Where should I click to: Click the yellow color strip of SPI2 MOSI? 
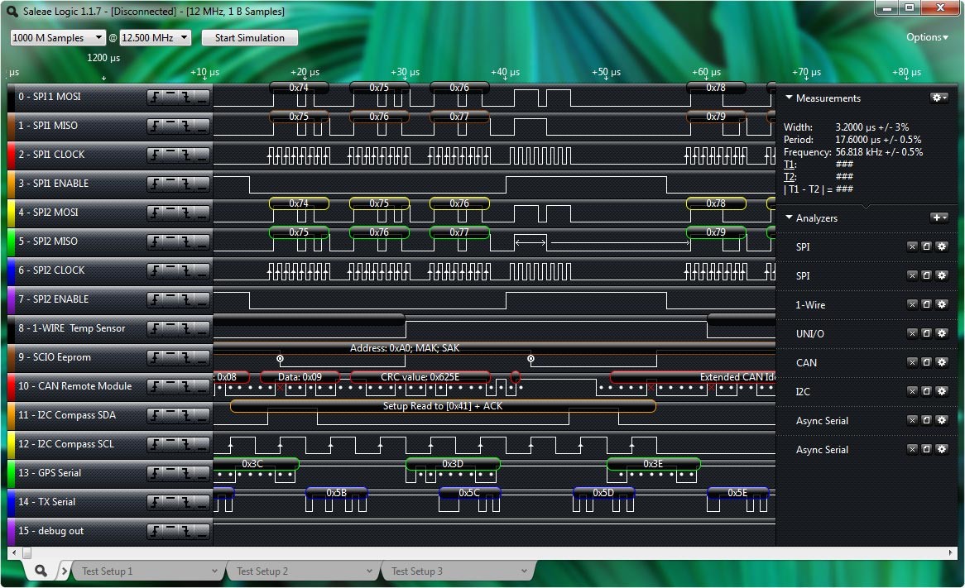(x=11, y=213)
